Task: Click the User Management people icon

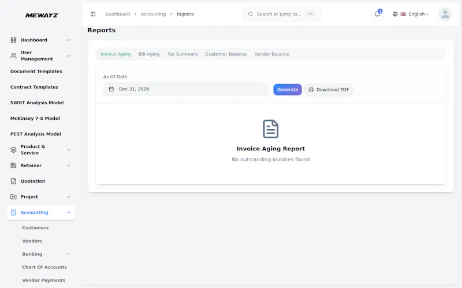Action: pos(13,55)
